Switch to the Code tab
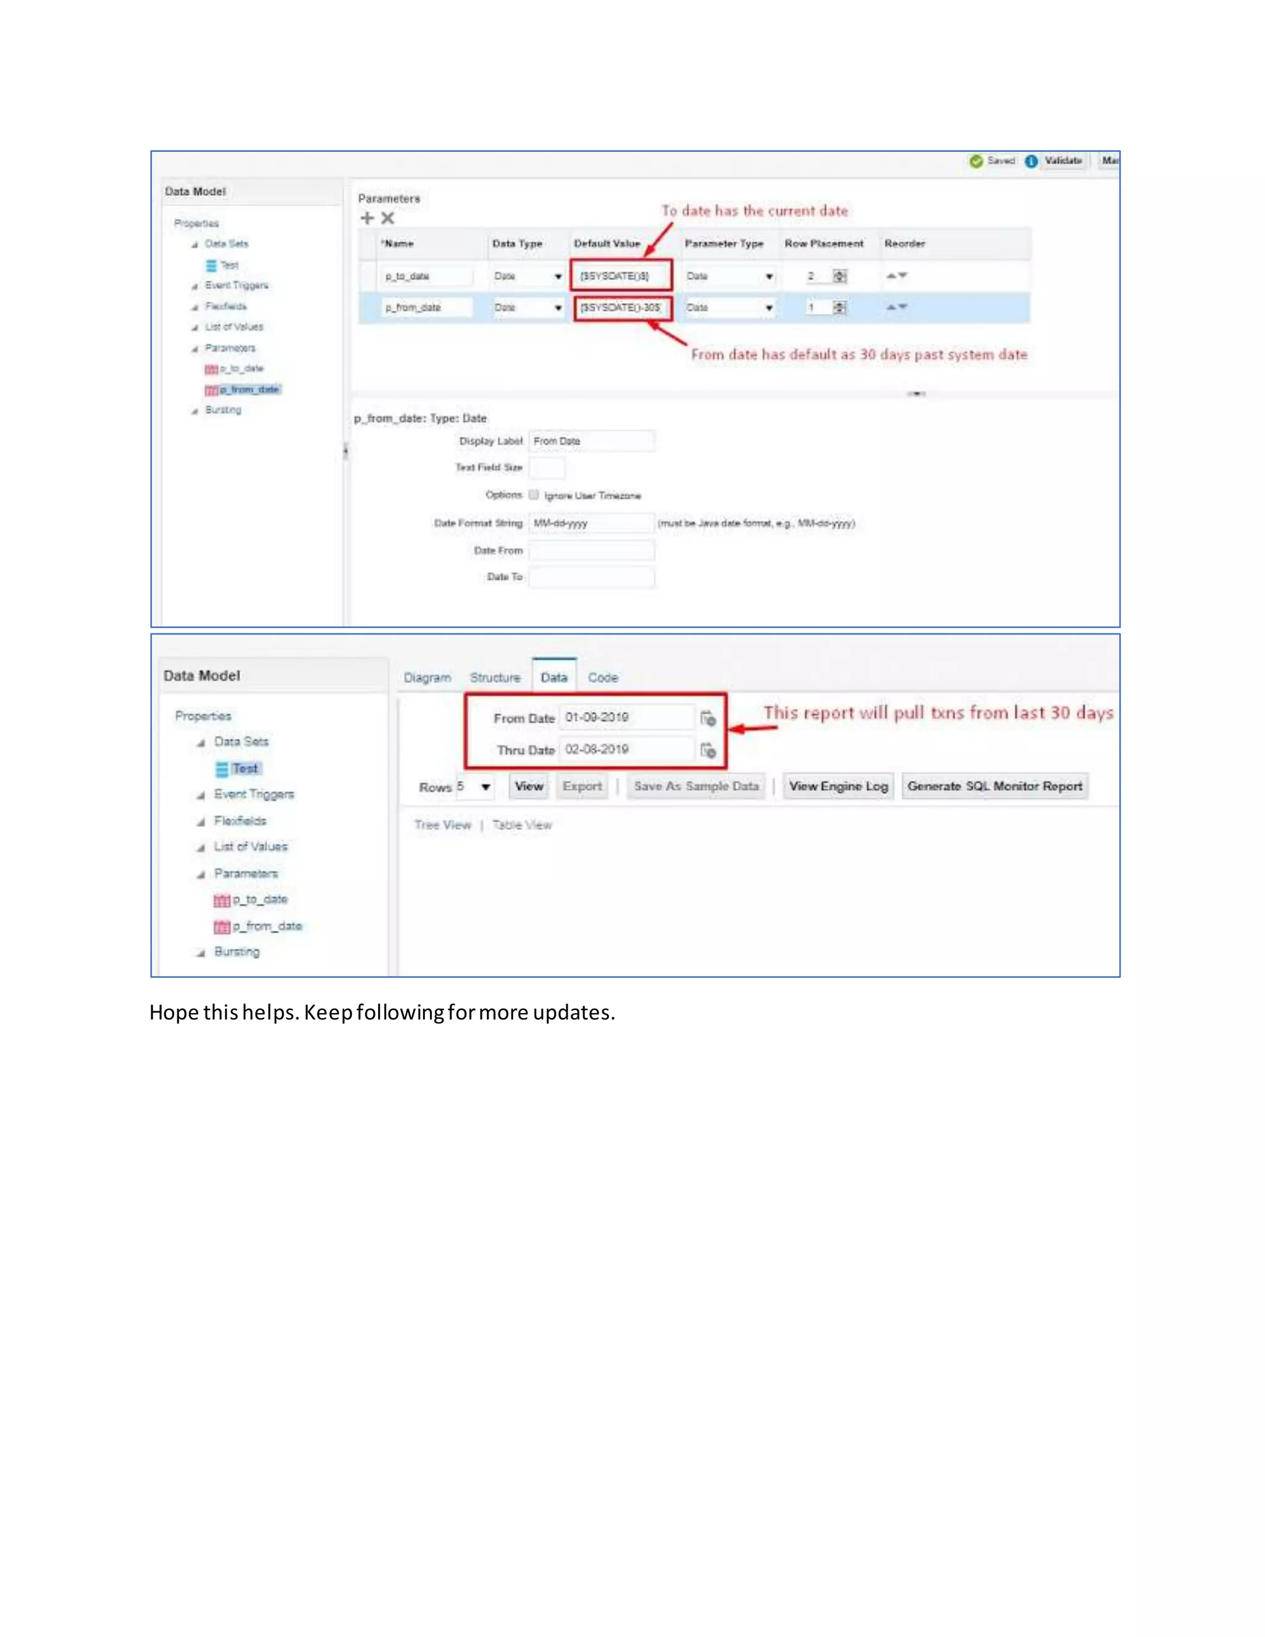 [602, 678]
